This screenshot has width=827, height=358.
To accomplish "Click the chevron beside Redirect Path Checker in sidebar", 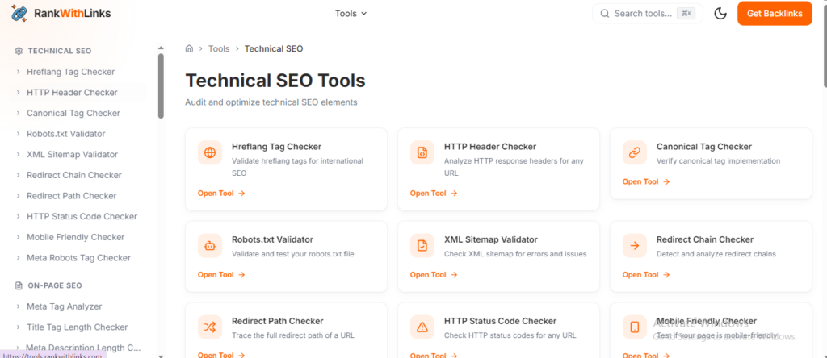I will pyautogui.click(x=19, y=196).
